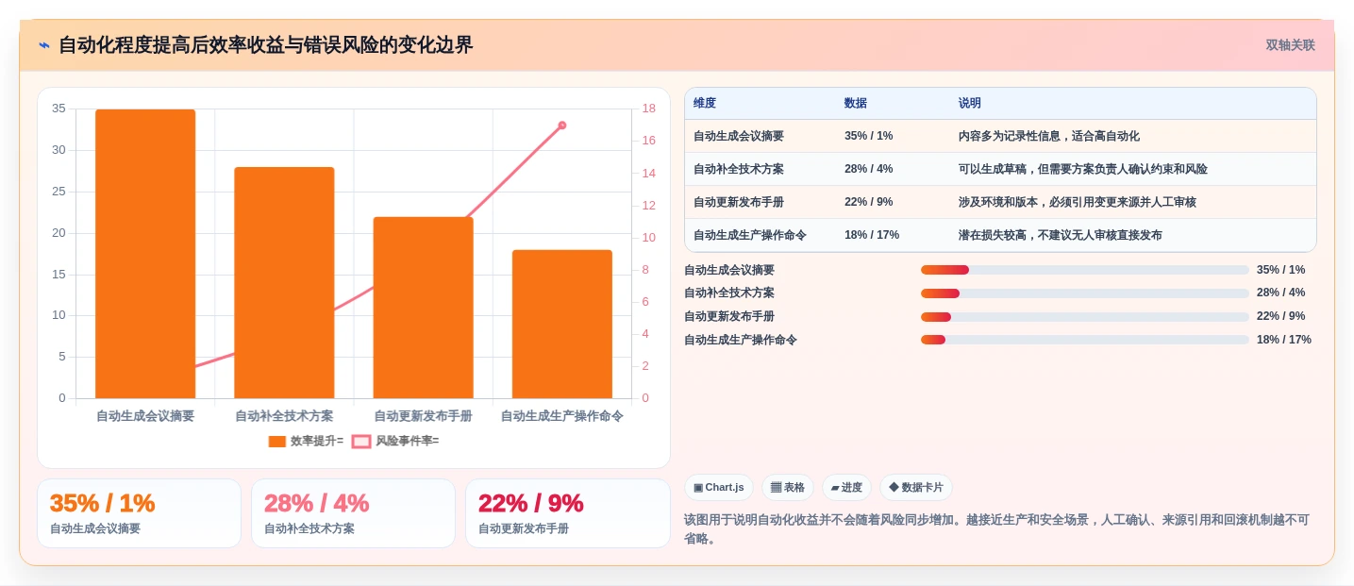
Task: Click table value 22% / 9%
Action: coord(869,202)
